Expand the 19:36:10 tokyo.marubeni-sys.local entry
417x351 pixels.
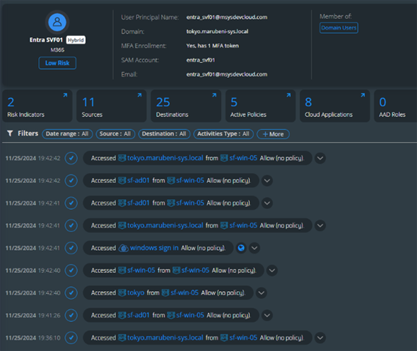click(x=320, y=338)
